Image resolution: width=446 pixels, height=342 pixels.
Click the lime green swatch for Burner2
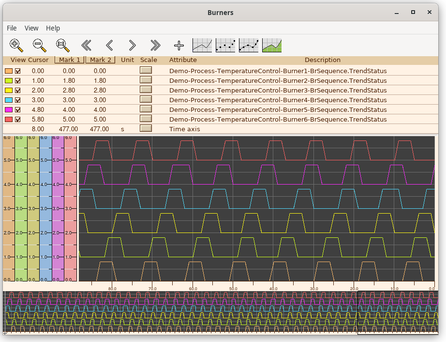coord(9,80)
